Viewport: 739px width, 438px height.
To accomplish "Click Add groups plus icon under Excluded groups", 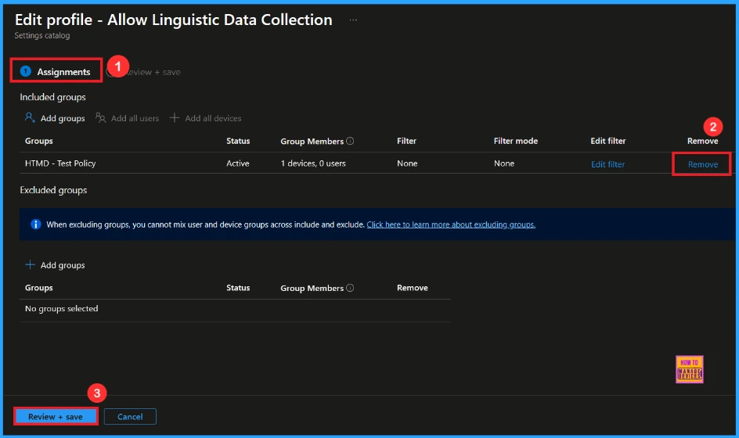I will (x=31, y=265).
